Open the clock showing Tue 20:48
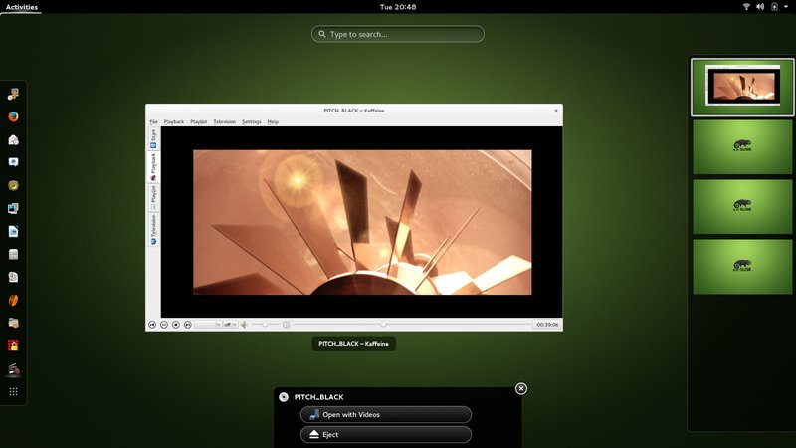Viewport: 796px width, 448px height. click(x=398, y=7)
